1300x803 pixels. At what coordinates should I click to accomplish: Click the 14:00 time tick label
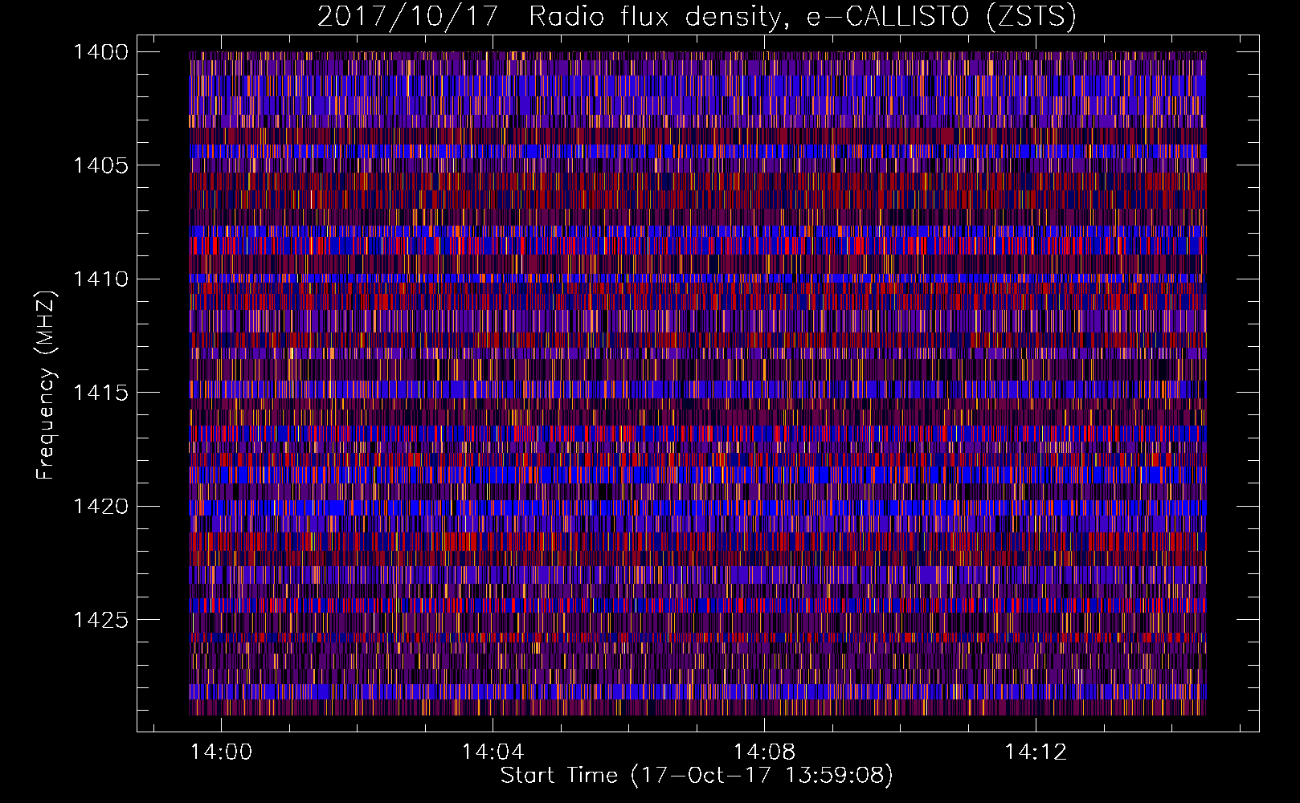click(x=221, y=752)
